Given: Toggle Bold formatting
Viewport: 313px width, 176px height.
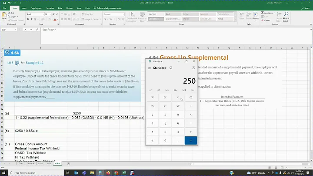Looking at the screenshot, I should (x=28, y=20).
